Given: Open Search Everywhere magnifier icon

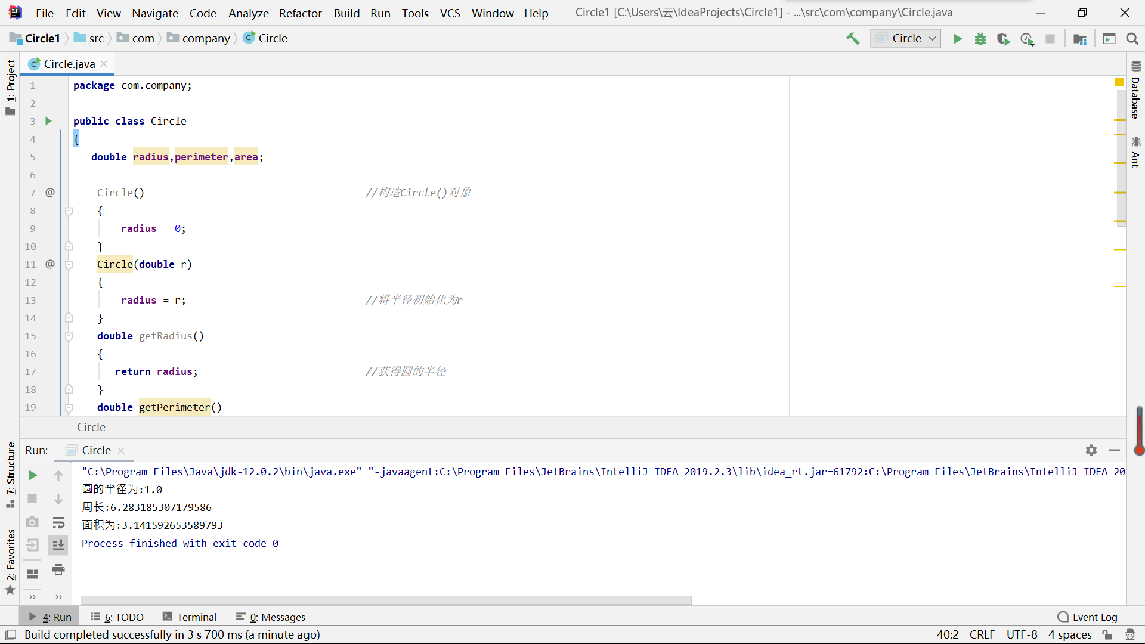Looking at the screenshot, I should (1132, 39).
